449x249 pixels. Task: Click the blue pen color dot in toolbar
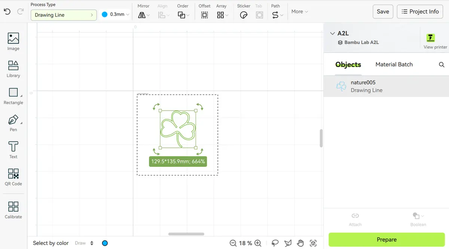(104, 15)
